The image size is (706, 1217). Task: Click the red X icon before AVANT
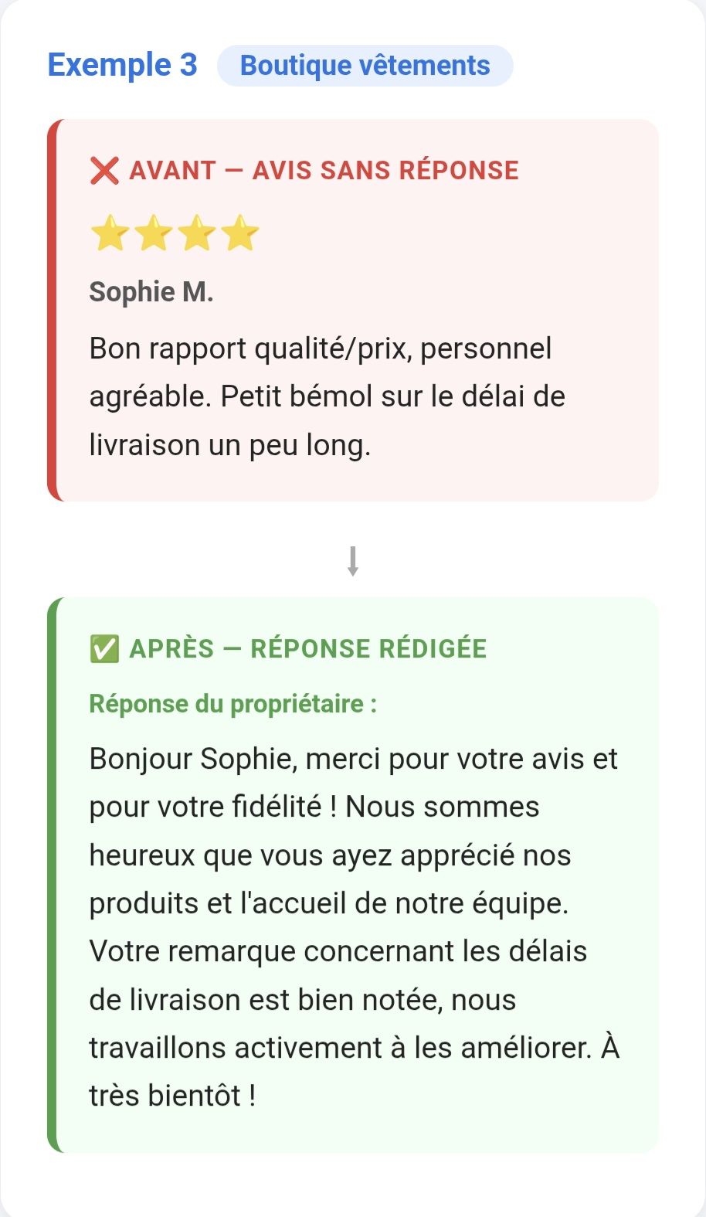point(104,171)
